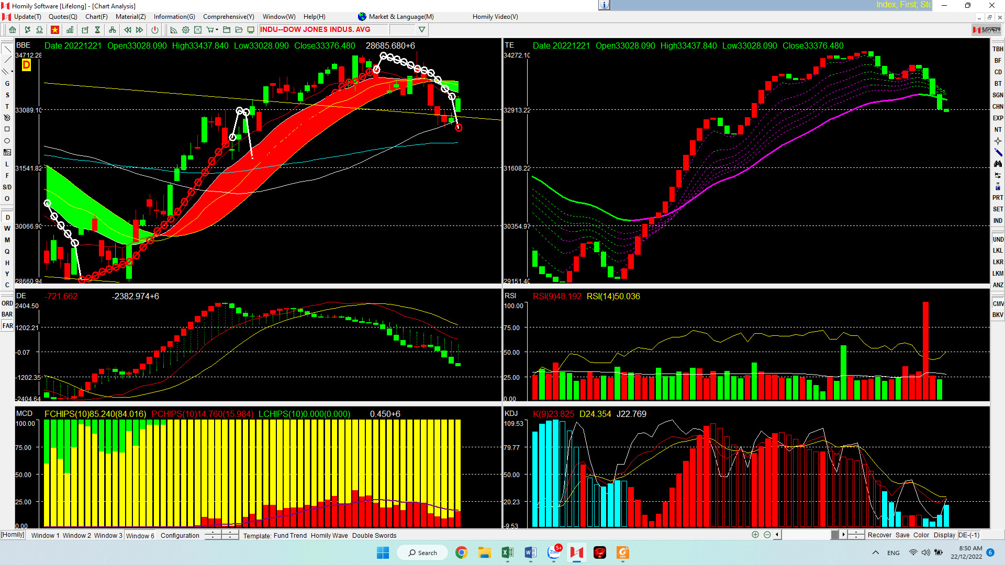Click the zoom-out minus circle icon

pyautogui.click(x=767, y=535)
